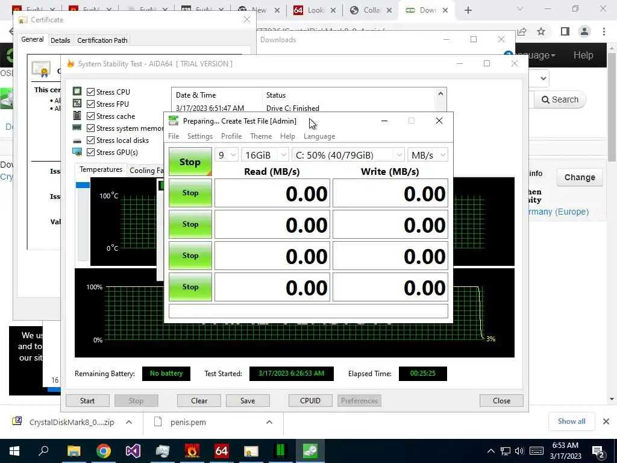This screenshot has width=617, height=463.
Task: Click Show all downloads button
Action: pos(572,421)
